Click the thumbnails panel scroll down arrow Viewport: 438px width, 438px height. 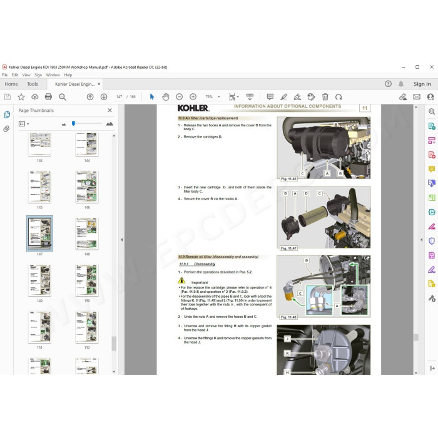pos(114,372)
